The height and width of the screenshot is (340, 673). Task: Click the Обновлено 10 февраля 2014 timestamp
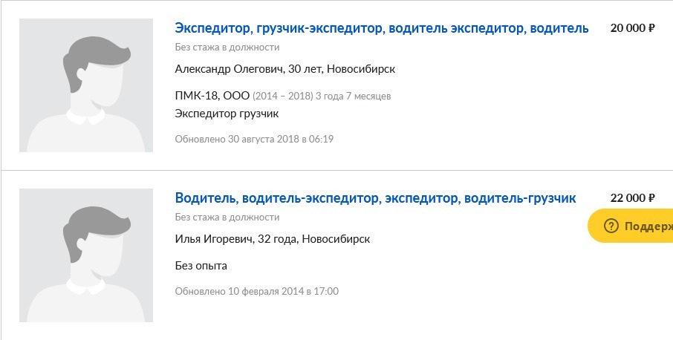click(x=257, y=292)
